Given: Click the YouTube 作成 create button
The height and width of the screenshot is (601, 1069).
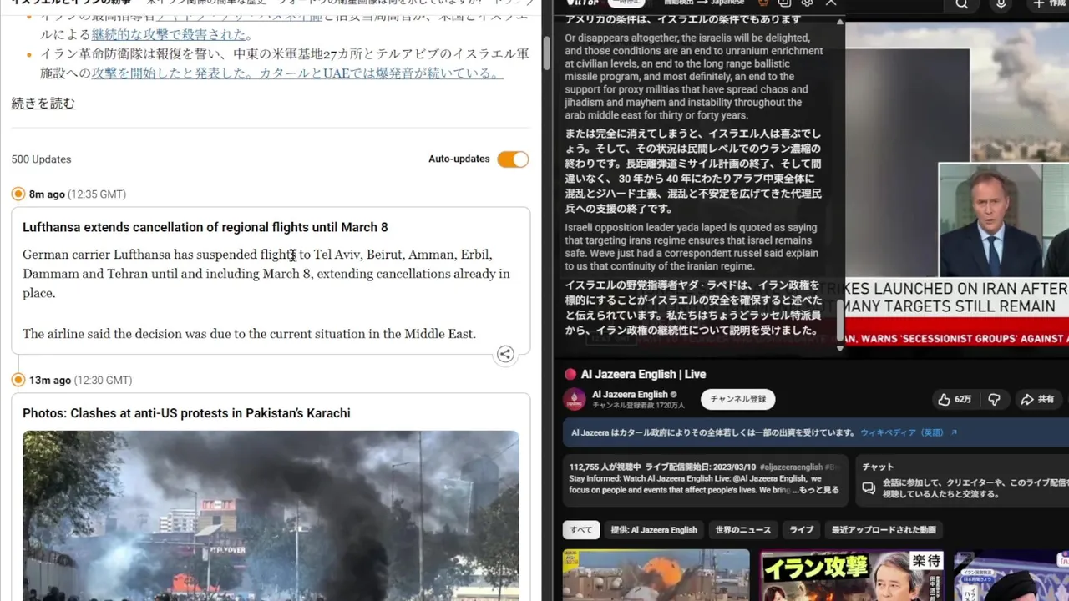Looking at the screenshot, I should coord(1049,4).
